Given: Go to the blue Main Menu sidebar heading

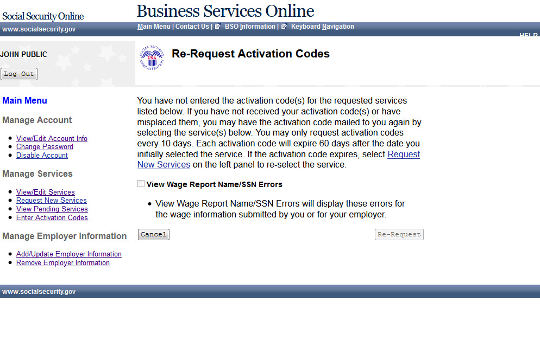Looking at the screenshot, I should (x=24, y=101).
